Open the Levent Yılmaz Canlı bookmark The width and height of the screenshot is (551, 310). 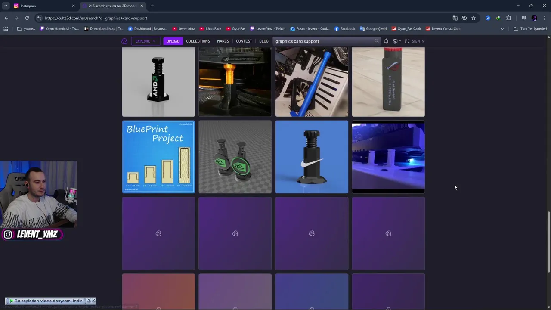coord(443,29)
